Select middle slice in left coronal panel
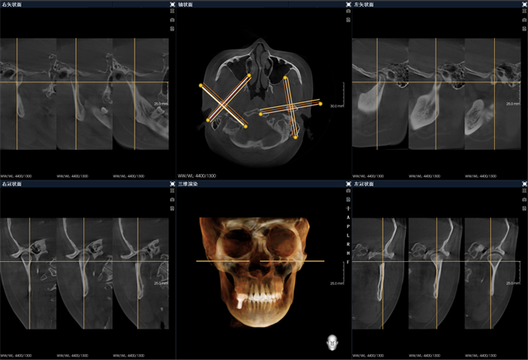This screenshot has width=528, height=360. coord(436,274)
